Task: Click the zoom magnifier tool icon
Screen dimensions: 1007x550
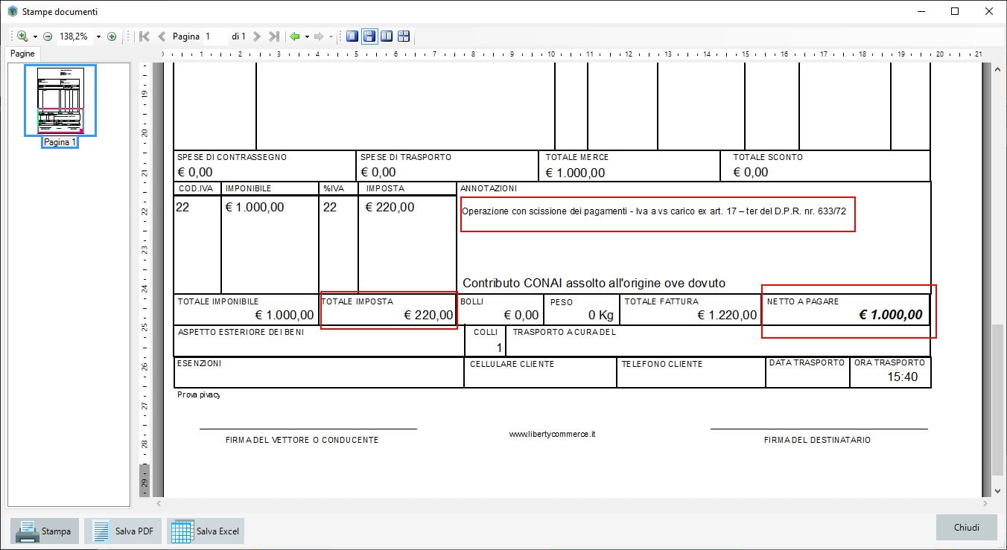Action: point(22,36)
